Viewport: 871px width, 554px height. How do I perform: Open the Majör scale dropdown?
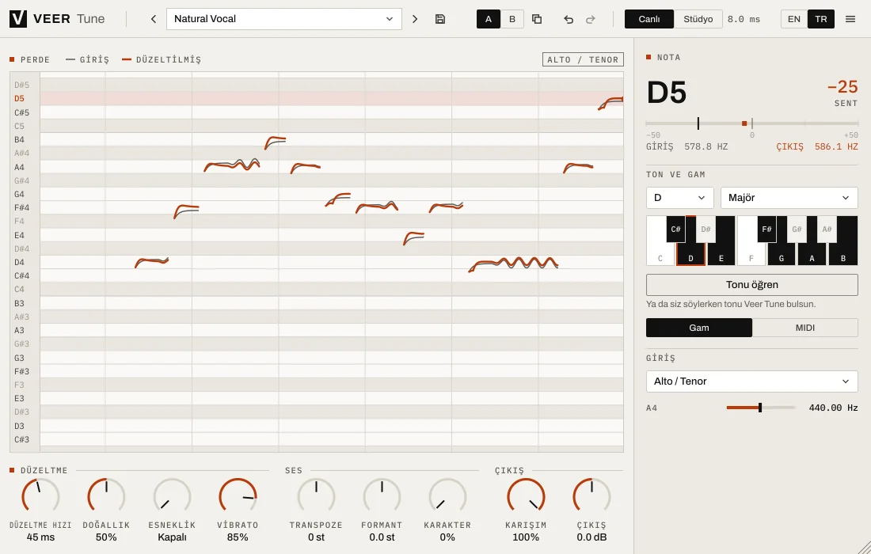point(789,198)
